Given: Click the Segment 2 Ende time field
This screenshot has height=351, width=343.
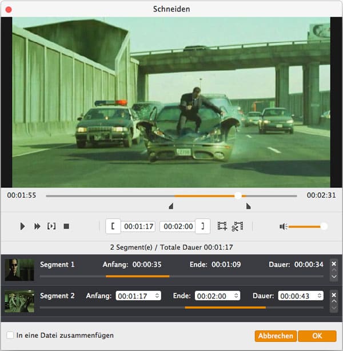Looking at the screenshot, I should click(217, 296).
